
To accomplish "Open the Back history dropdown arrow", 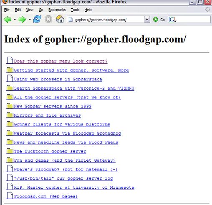I will tap(15, 20).
